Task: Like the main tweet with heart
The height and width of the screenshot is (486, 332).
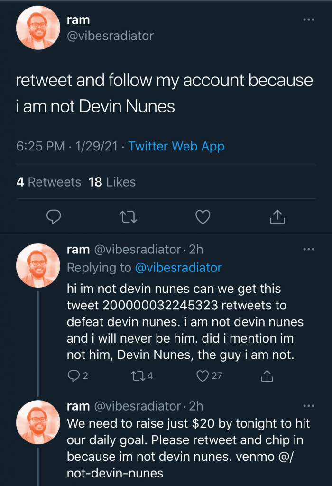Action: 203,217
